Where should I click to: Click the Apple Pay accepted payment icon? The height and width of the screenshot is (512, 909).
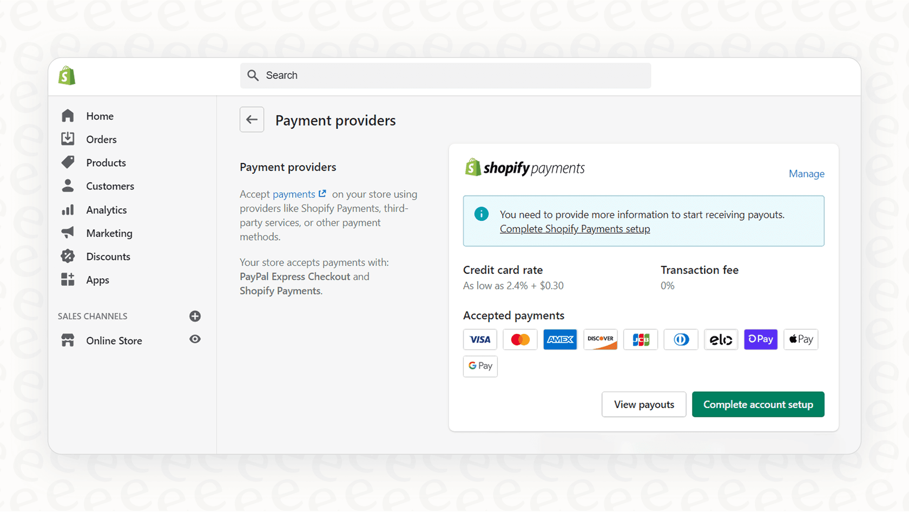[801, 339]
